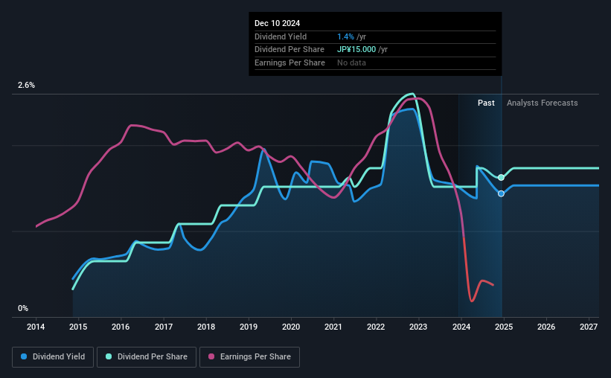The image size is (611, 378).
Task: Click the 2025 x-axis label
Action: pos(503,327)
